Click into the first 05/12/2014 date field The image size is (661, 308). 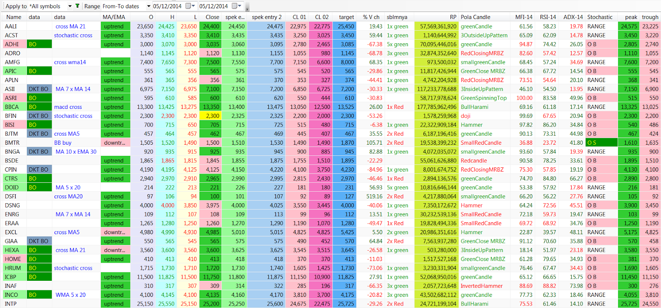pyautogui.click(x=167, y=6)
